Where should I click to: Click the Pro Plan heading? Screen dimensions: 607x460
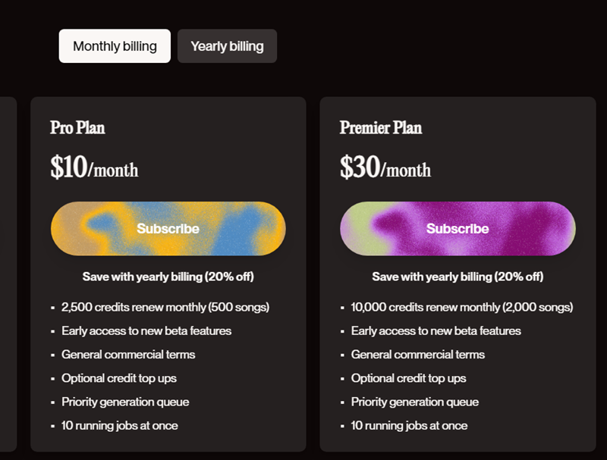point(77,127)
